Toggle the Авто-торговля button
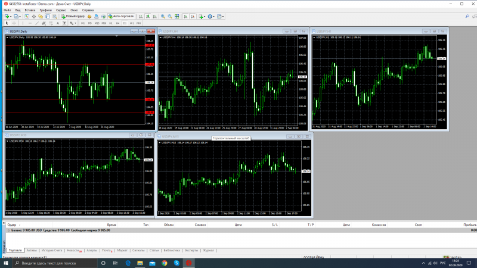This screenshot has width=477, height=268. pyautogui.click(x=121, y=17)
